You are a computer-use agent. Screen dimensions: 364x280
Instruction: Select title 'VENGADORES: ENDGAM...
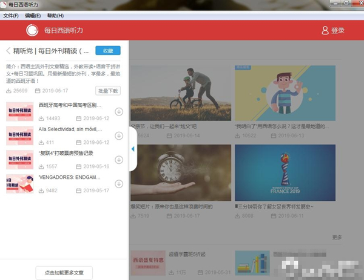69,177
